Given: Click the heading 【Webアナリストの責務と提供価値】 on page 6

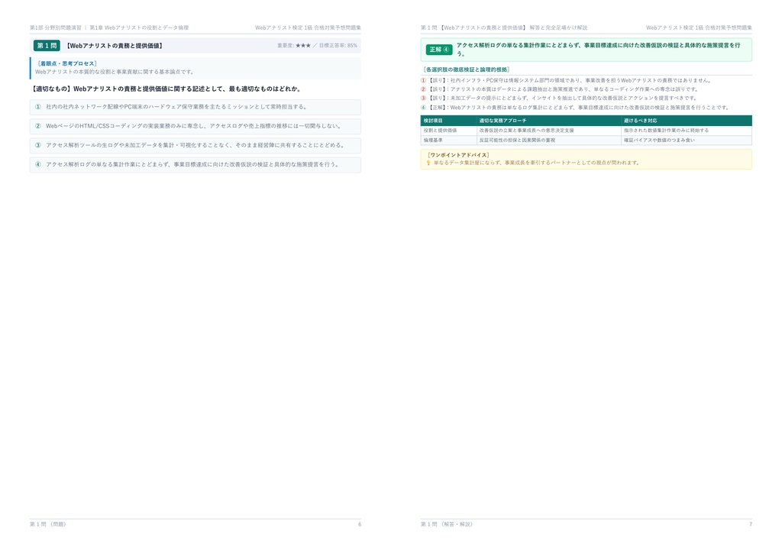Looking at the screenshot, I should click(115, 45).
